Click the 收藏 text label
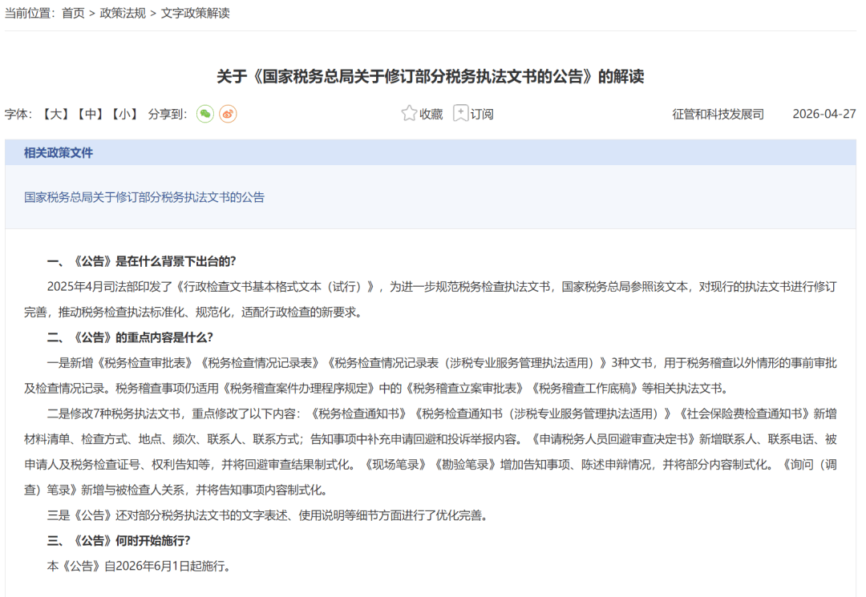866x597 pixels. [x=431, y=115]
